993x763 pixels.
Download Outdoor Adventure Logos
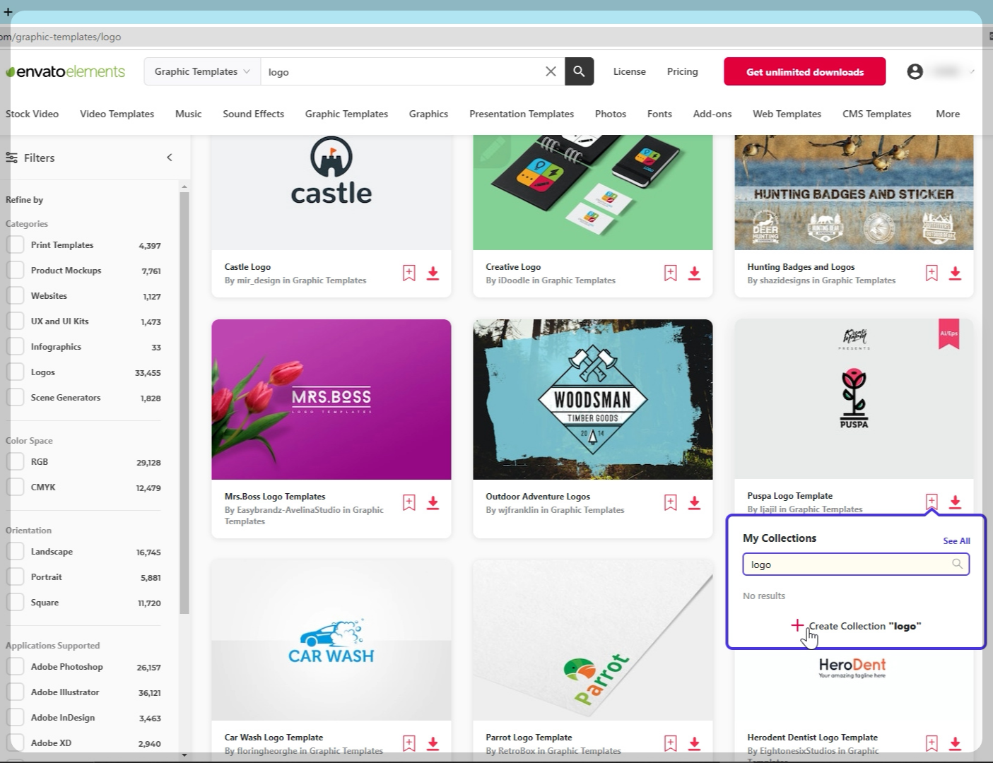point(695,503)
